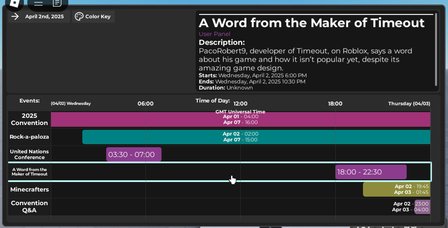Click the description panel scrollbar

coord(436,49)
